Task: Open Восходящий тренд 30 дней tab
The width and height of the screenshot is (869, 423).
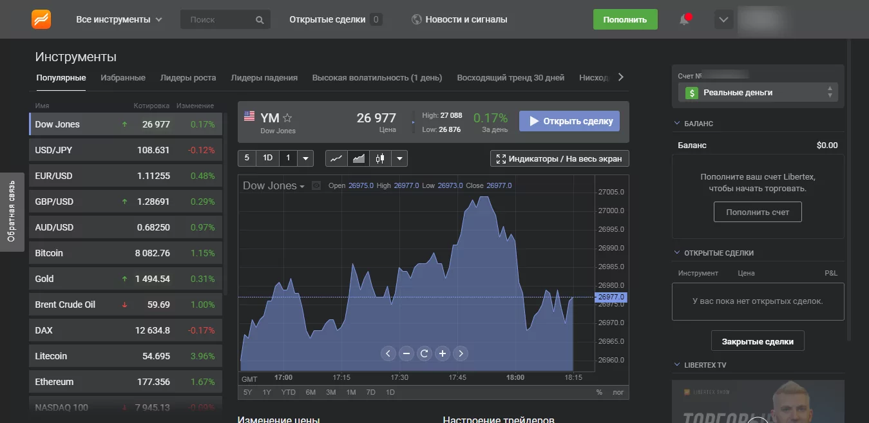Action: [511, 78]
